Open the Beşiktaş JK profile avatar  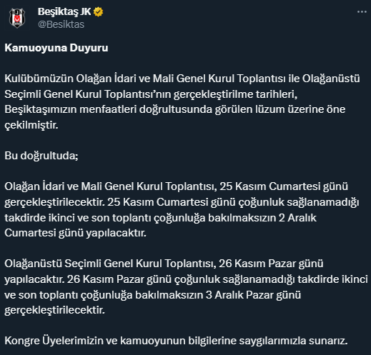click(17, 18)
